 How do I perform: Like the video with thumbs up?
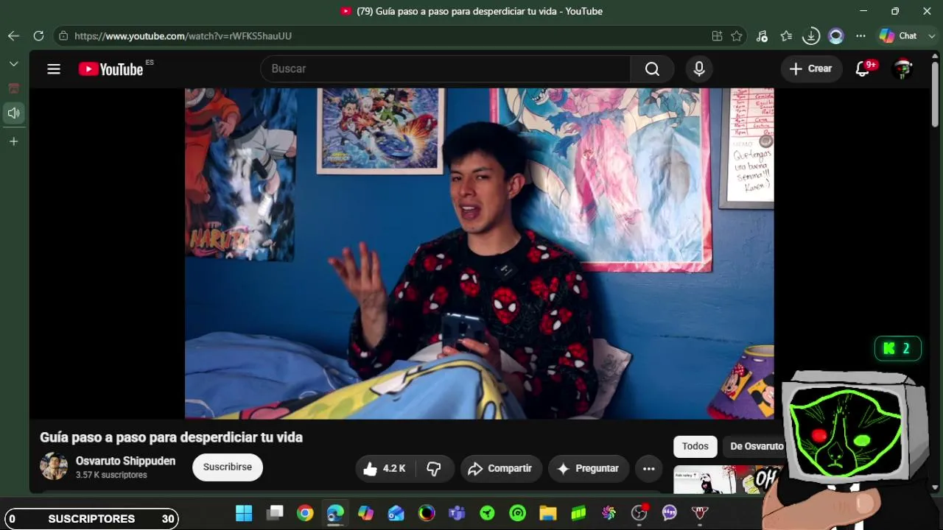pyautogui.click(x=385, y=468)
